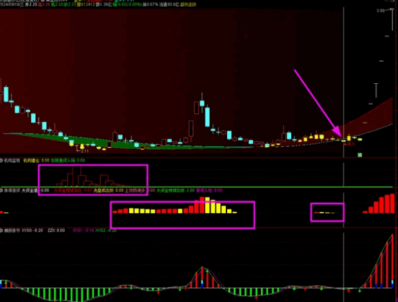
Task: Click the 3.09 price label on the right axis
Action: click(381, 11)
